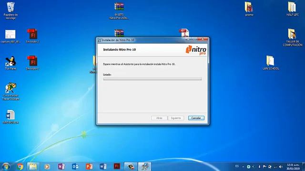Image resolution: width=305 pixels, height=171 pixels.
Task: Select the TALLER DE COMPUTACIÓN folder
Action: pyautogui.click(x=292, y=38)
